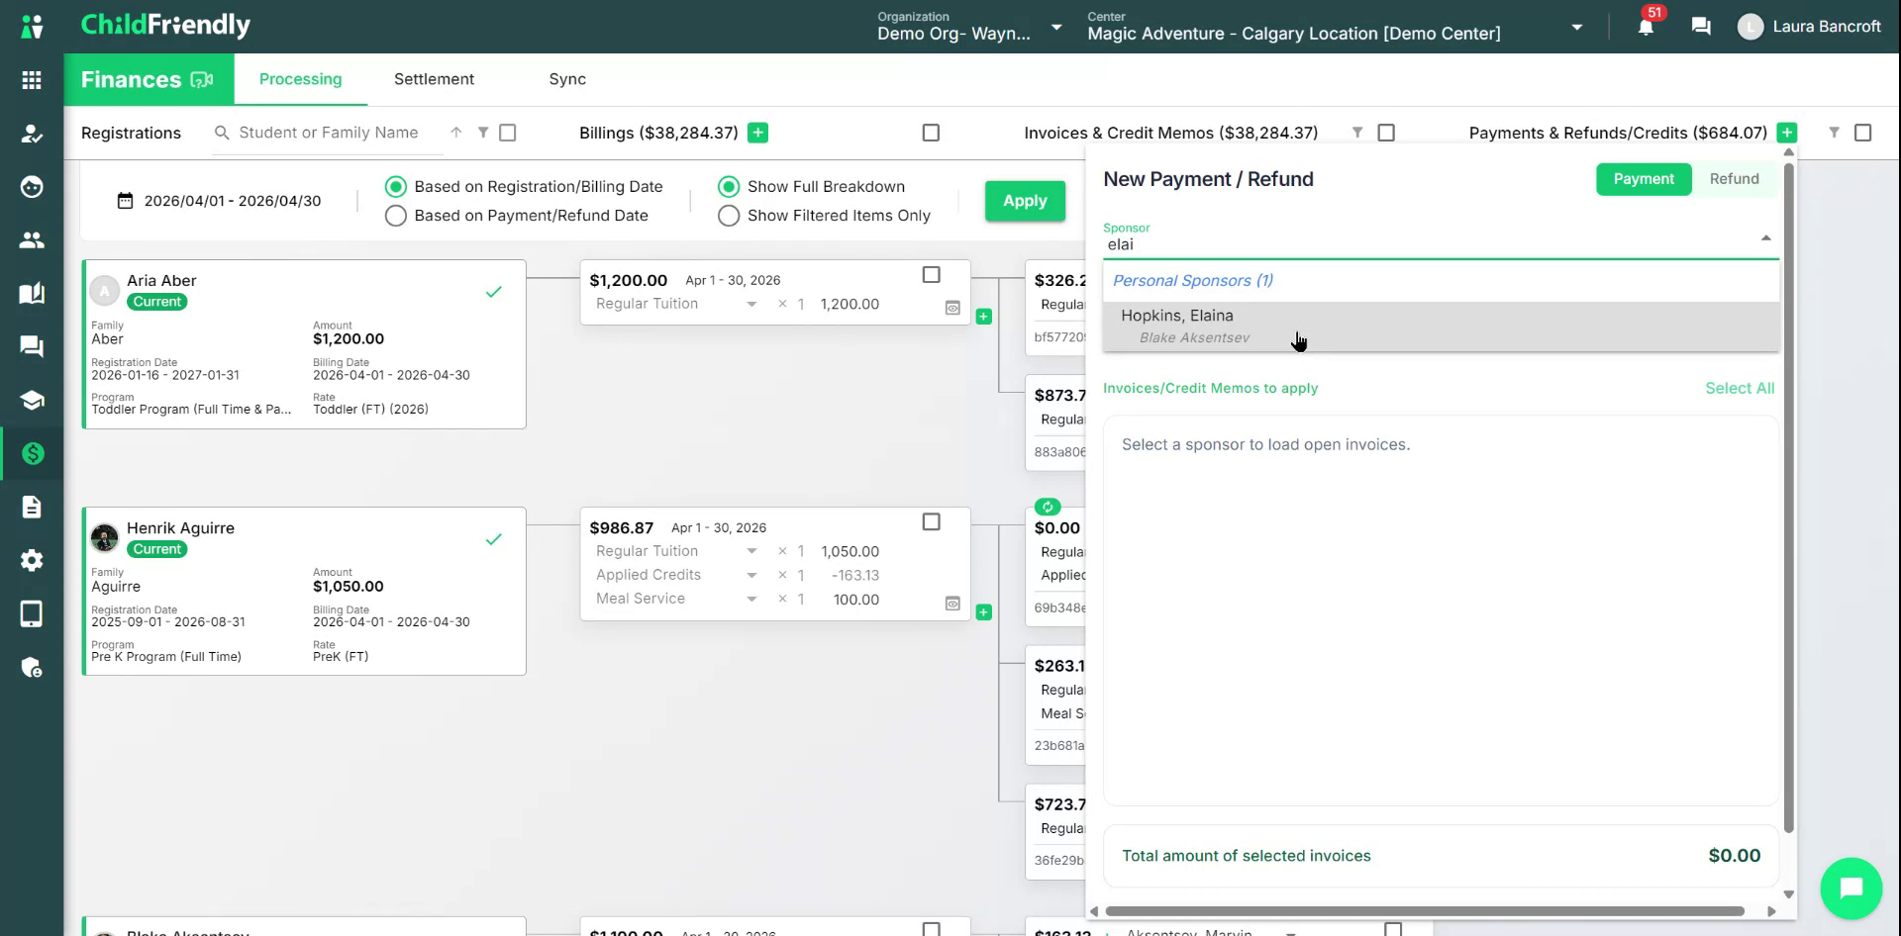Image resolution: width=1901 pixels, height=936 pixels.
Task: Open the chat bubbles sidebar icon
Action: tap(32, 346)
